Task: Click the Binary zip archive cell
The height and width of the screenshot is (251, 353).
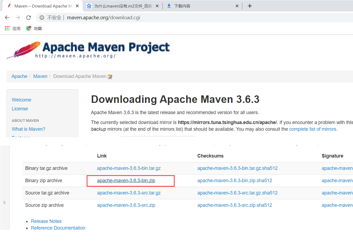Action: pos(44,181)
